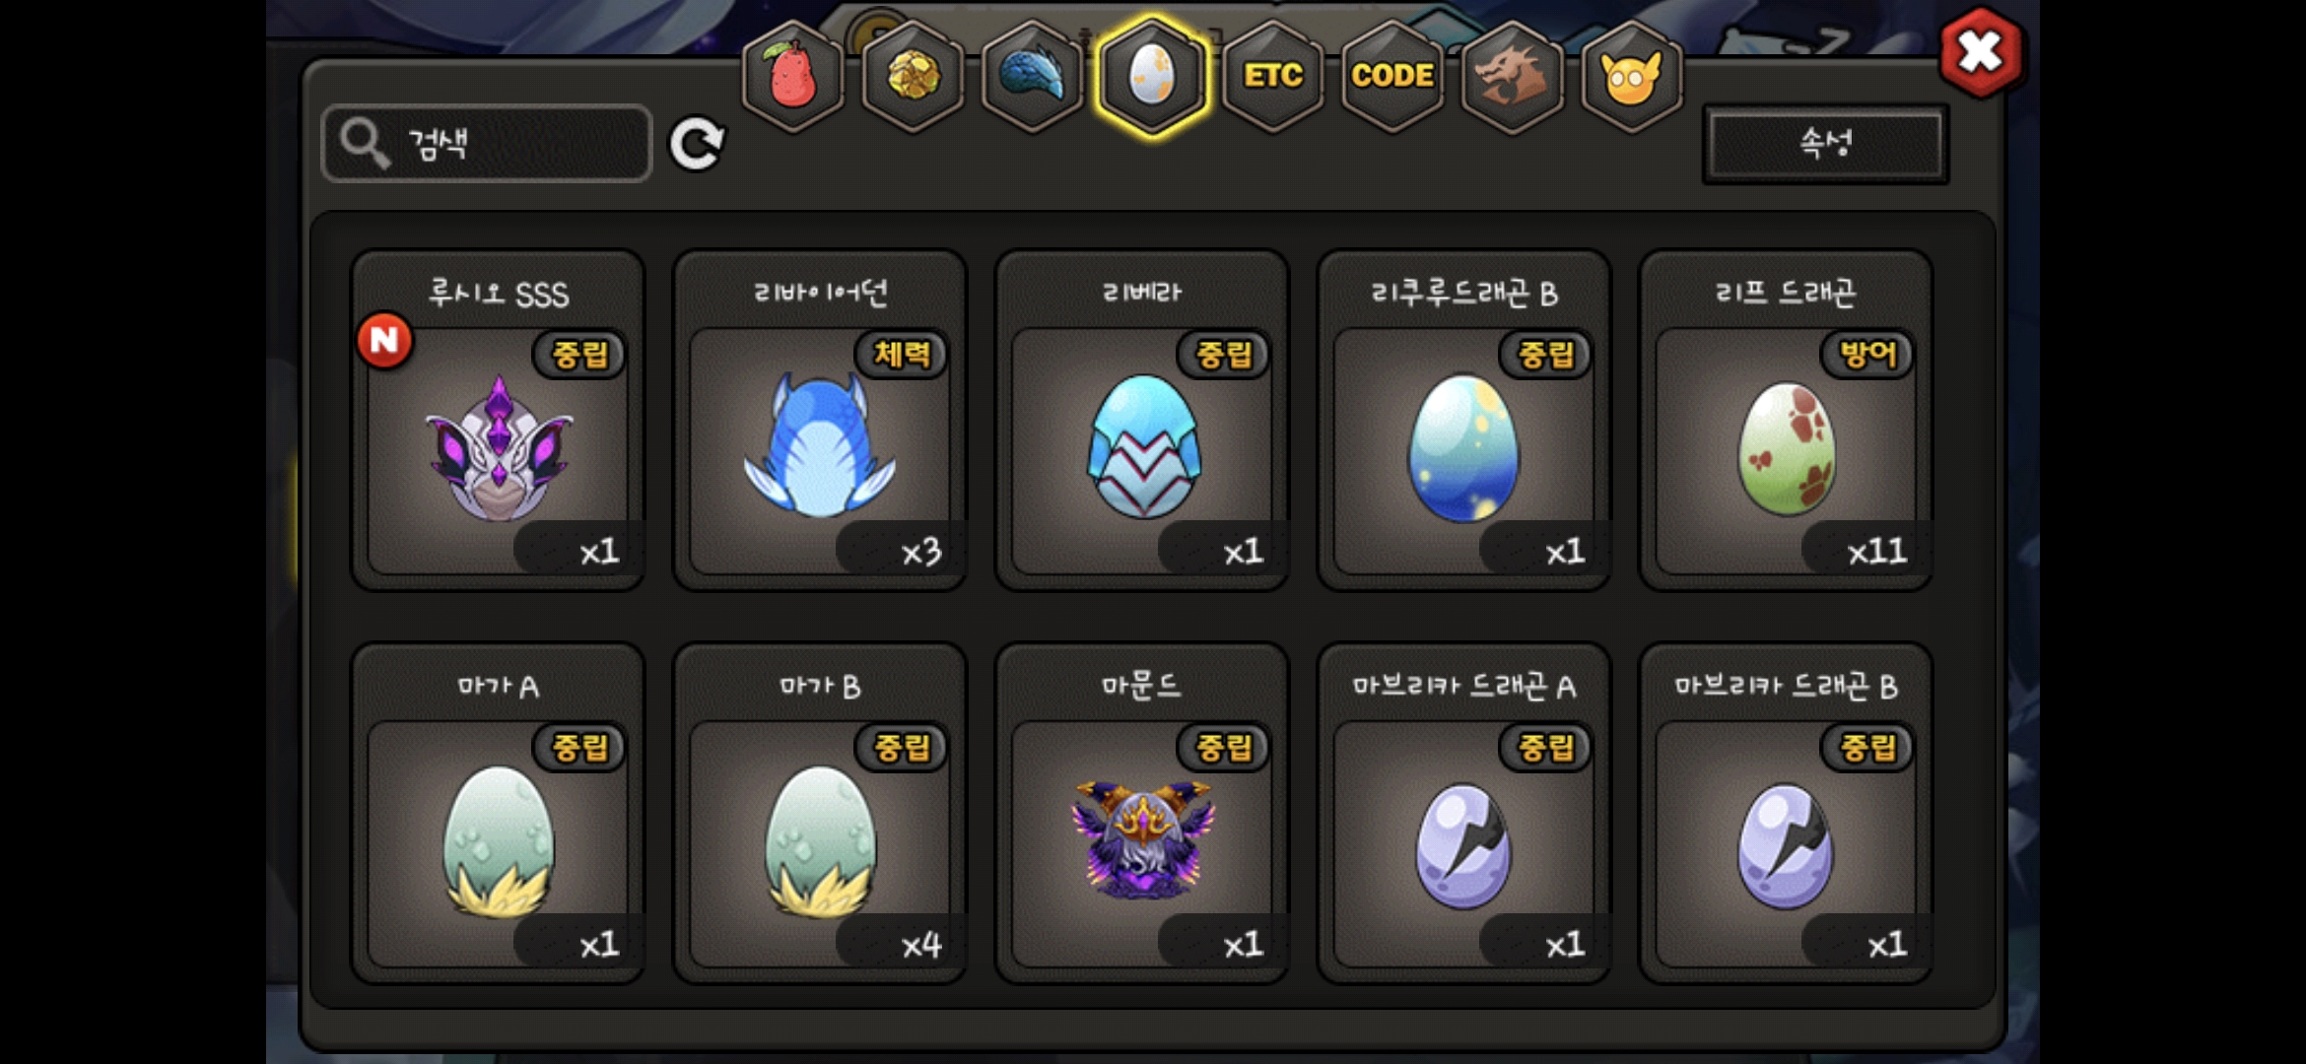
Task: Switch to the CODE tab
Action: point(1392,76)
